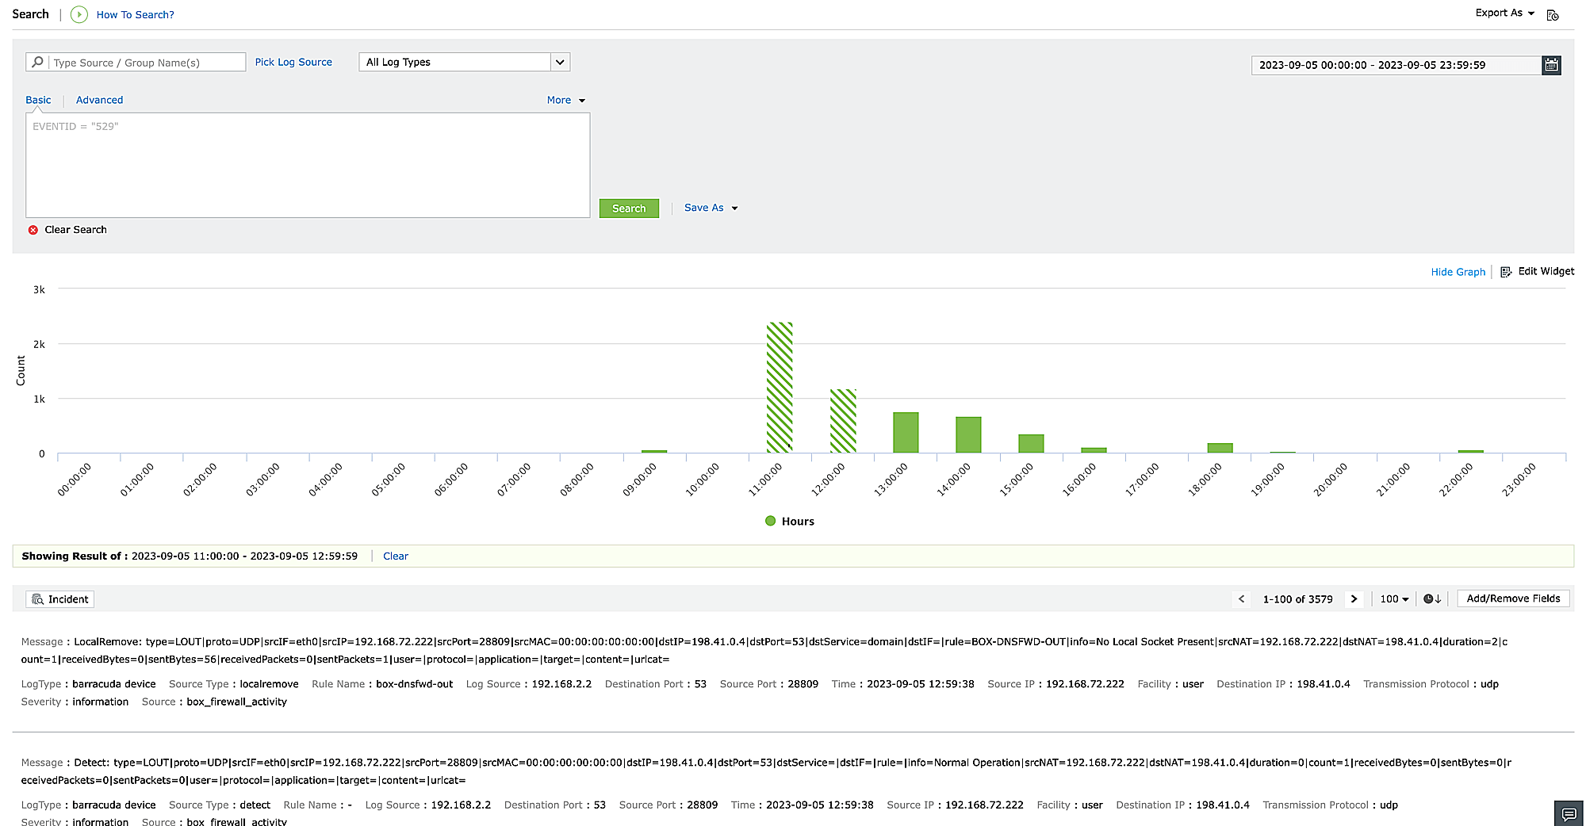Click the magnifier icon in the source field
1586x826 pixels.
(x=37, y=62)
